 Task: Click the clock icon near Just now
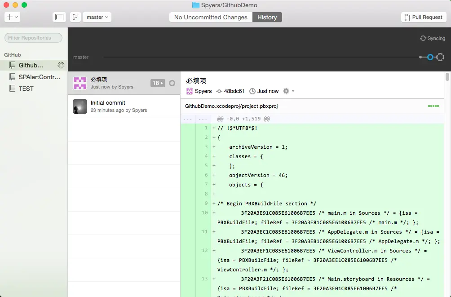pyautogui.click(x=252, y=91)
